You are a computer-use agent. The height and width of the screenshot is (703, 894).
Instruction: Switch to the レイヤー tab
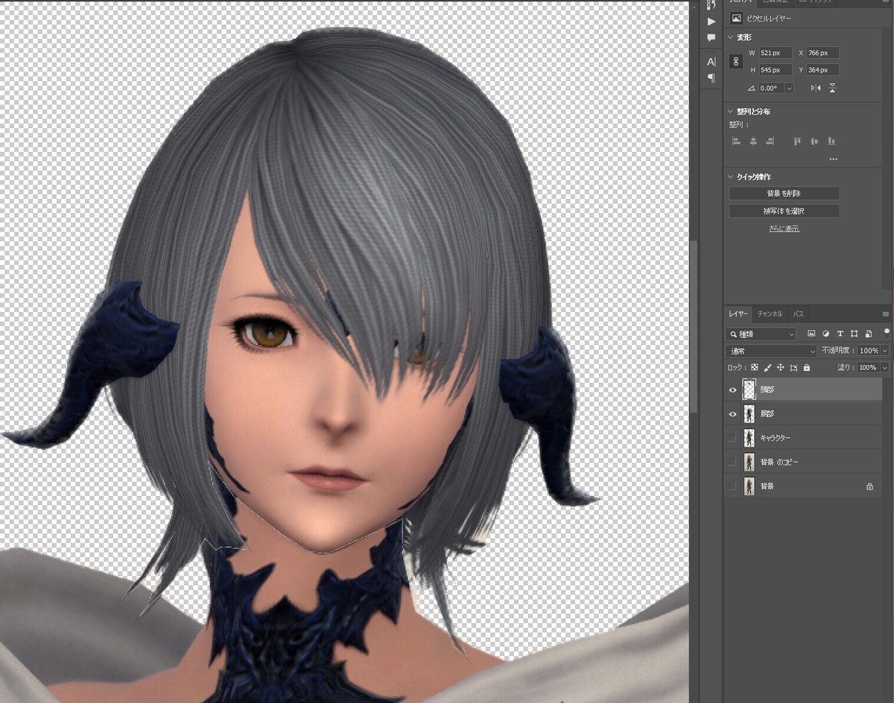738,314
